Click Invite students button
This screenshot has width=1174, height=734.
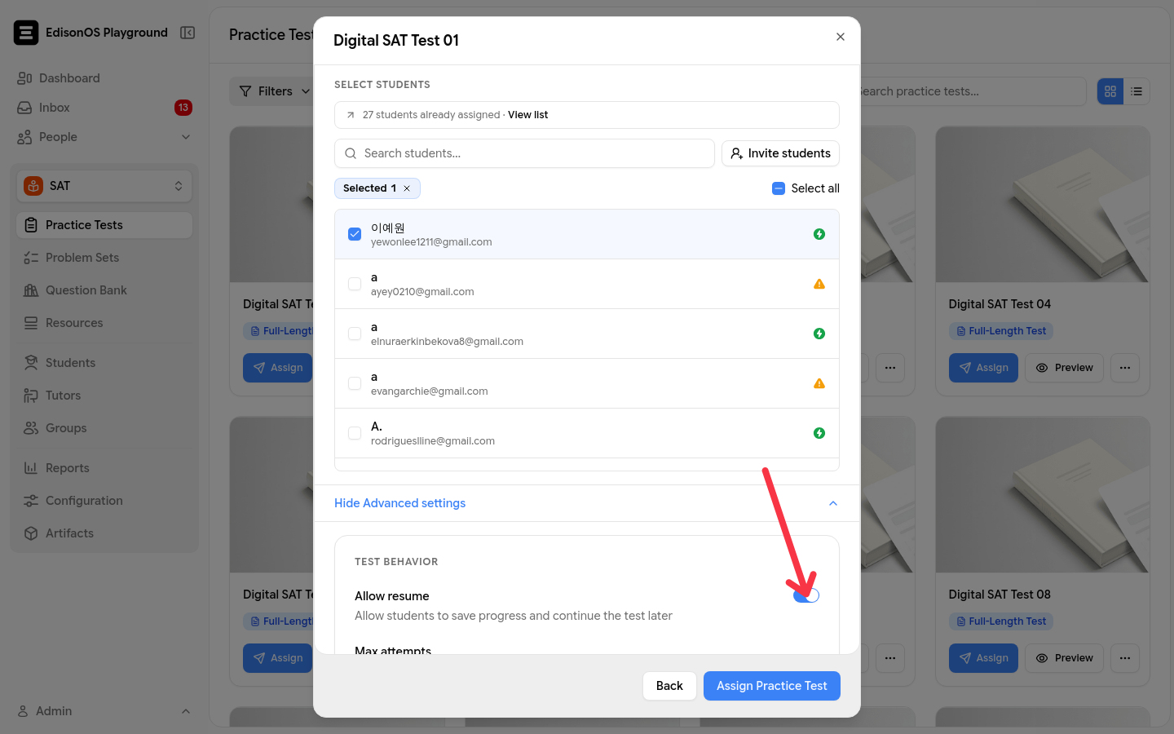coord(780,153)
